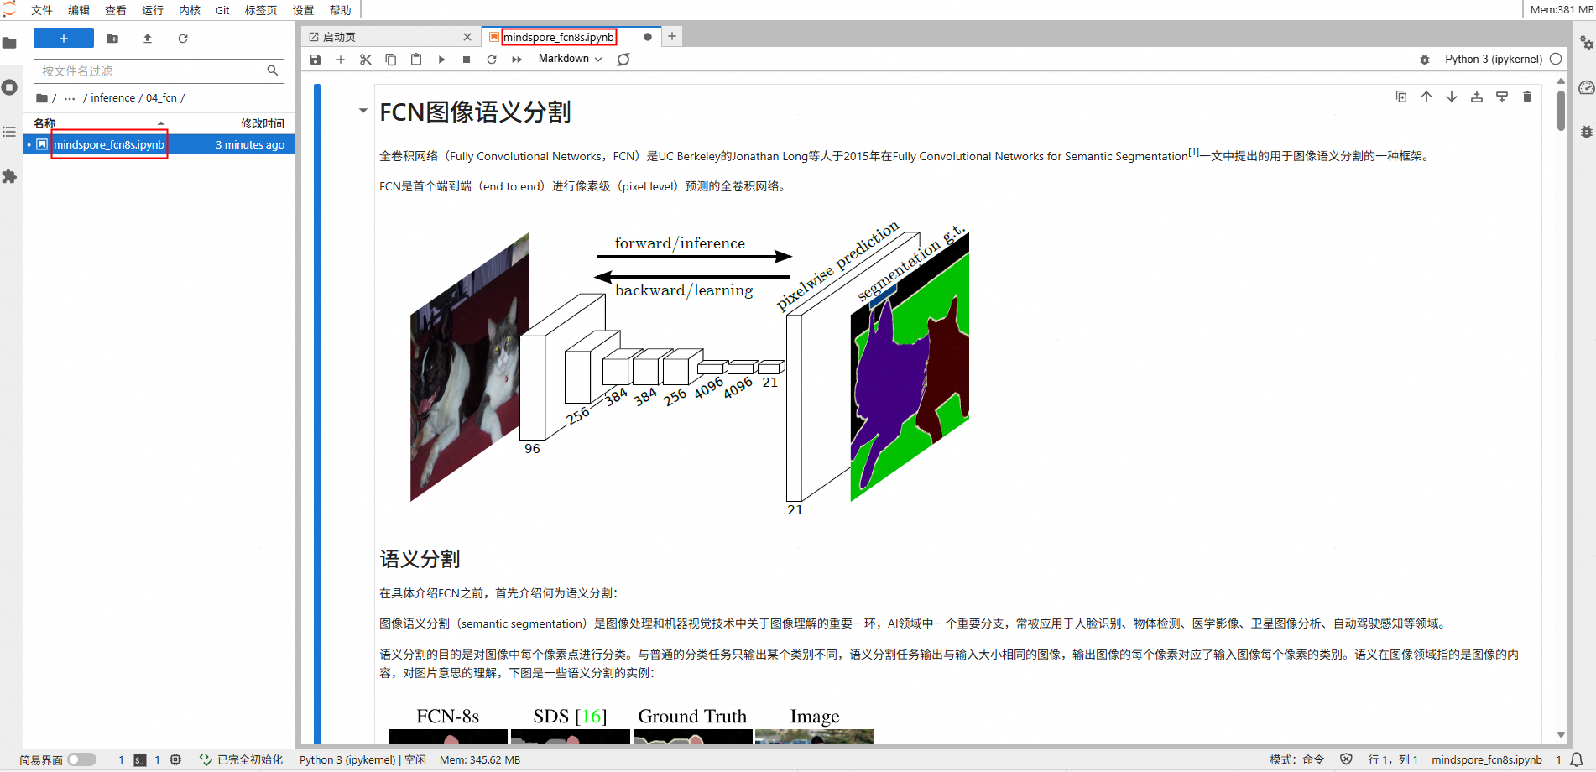This screenshot has width=1596, height=772.
Task: Restart kernel and run all cells
Action: tap(517, 60)
